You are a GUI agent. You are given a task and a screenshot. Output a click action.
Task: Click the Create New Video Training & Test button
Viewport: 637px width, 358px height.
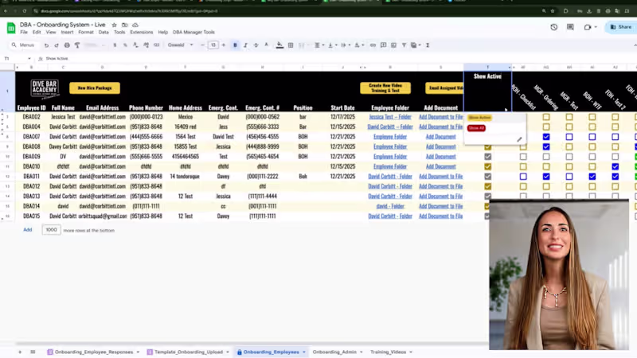[385, 88]
